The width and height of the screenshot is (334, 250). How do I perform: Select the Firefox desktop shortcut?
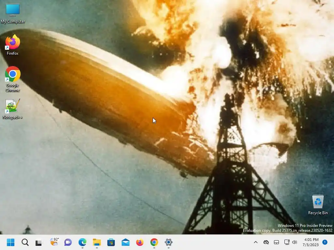click(x=13, y=45)
